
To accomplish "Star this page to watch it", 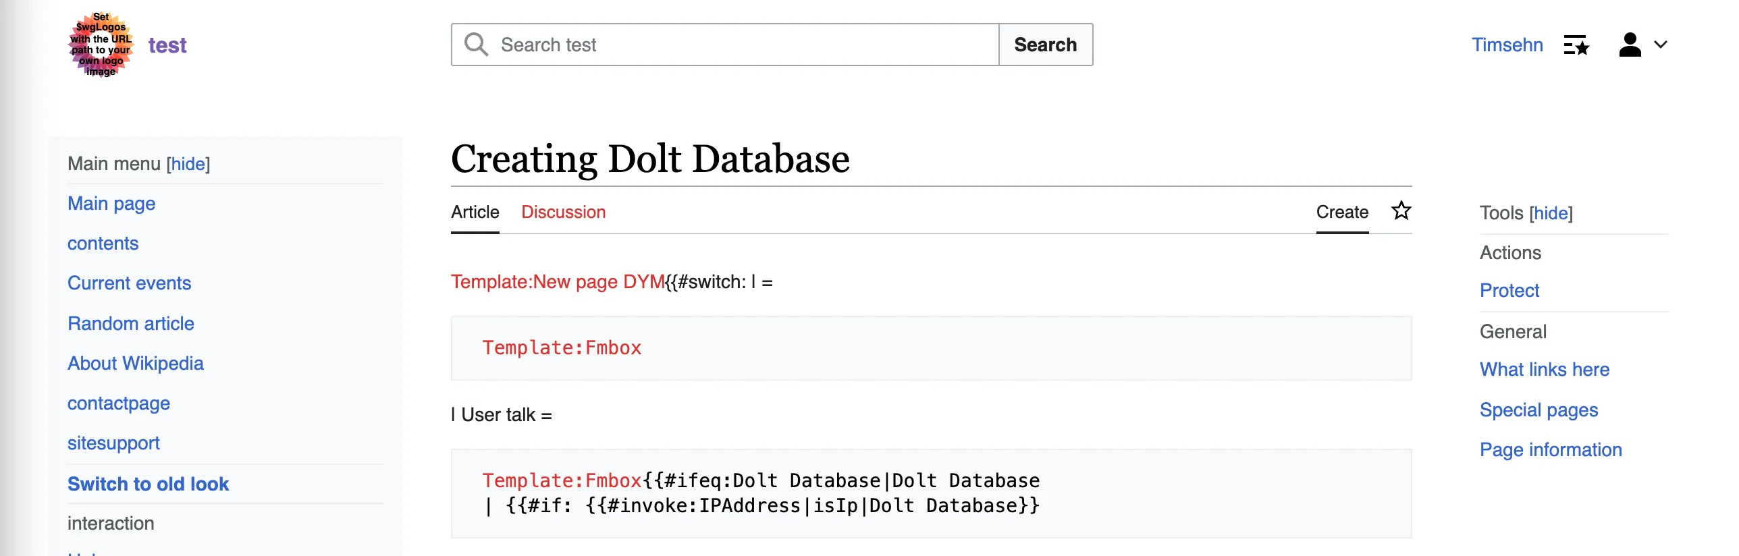I will pos(1401,211).
